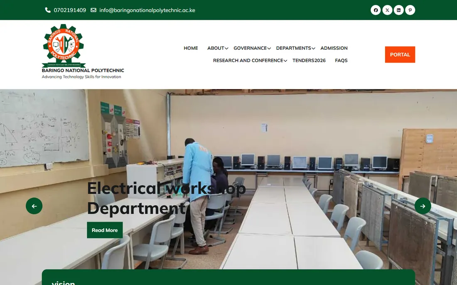Open the FAQS menu item
The image size is (457, 285).
point(341,60)
